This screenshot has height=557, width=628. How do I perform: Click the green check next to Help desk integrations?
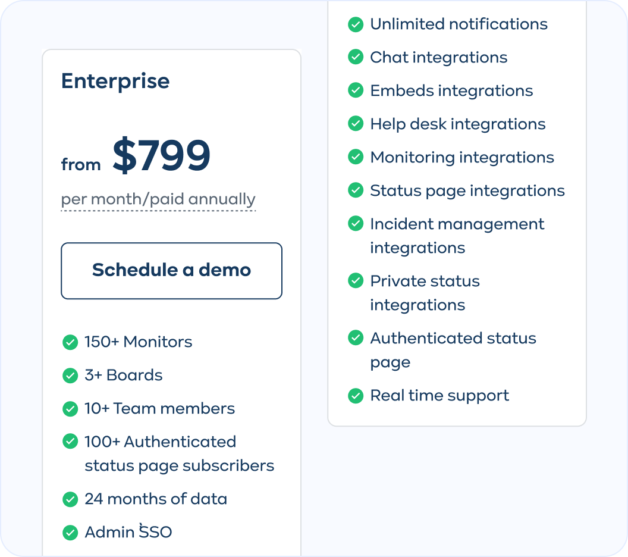356,124
